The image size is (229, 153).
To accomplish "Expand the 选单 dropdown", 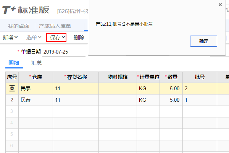I will pos(34,37).
